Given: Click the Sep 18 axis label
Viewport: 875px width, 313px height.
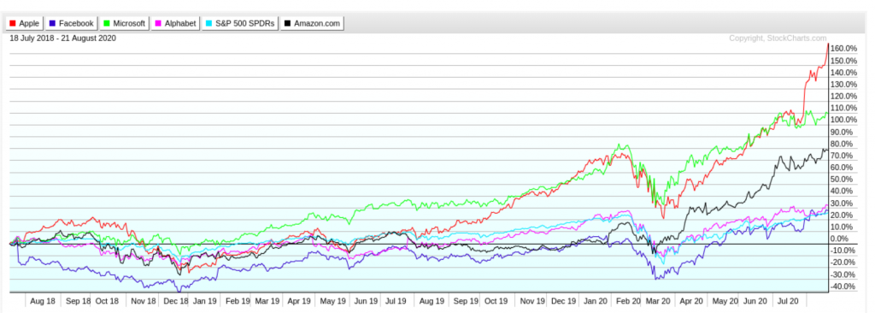Looking at the screenshot, I should pos(78,301).
